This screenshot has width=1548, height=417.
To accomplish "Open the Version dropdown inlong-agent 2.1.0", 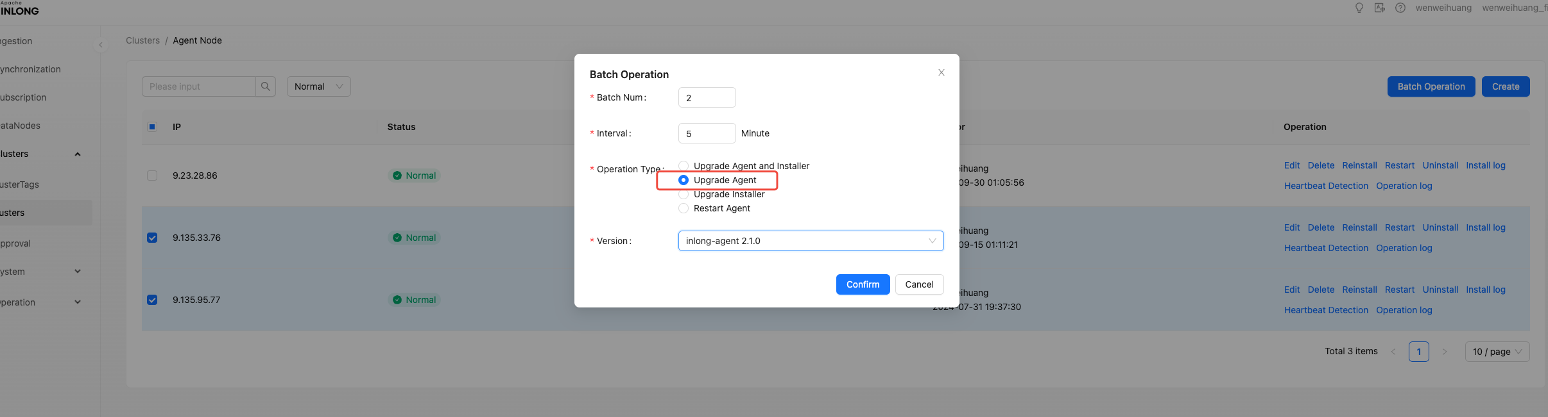I will (x=810, y=241).
